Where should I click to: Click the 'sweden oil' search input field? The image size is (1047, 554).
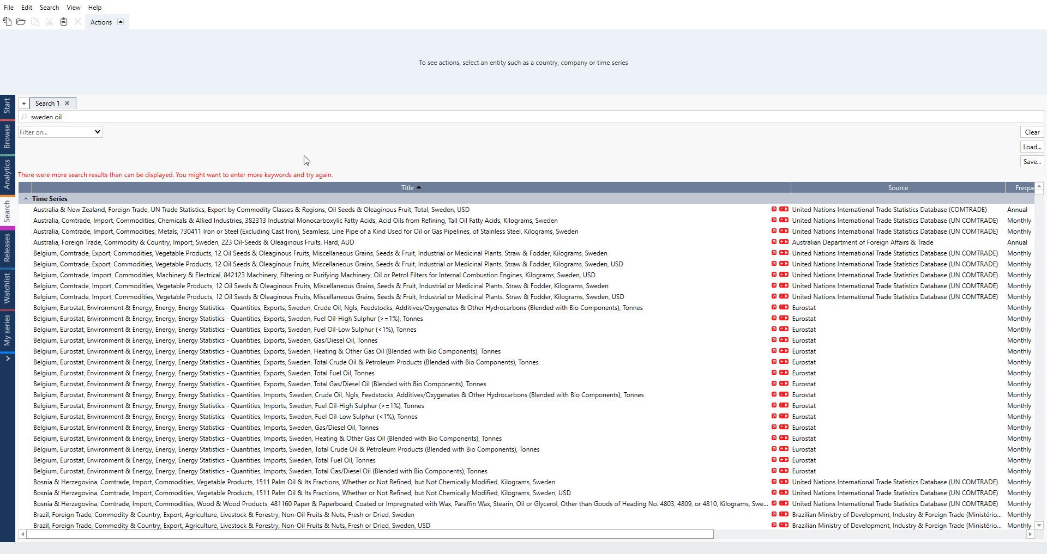[x=531, y=117]
